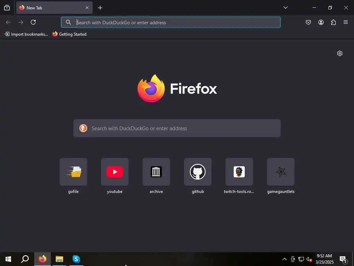Focus the top address bar

(x=171, y=22)
